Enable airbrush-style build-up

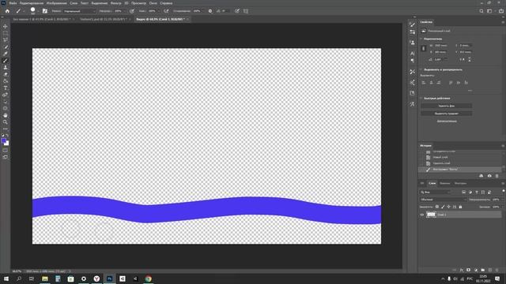pos(166,11)
